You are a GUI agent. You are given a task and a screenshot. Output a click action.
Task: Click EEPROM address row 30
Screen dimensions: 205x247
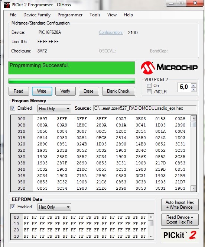pyautogui.click(x=16, y=236)
